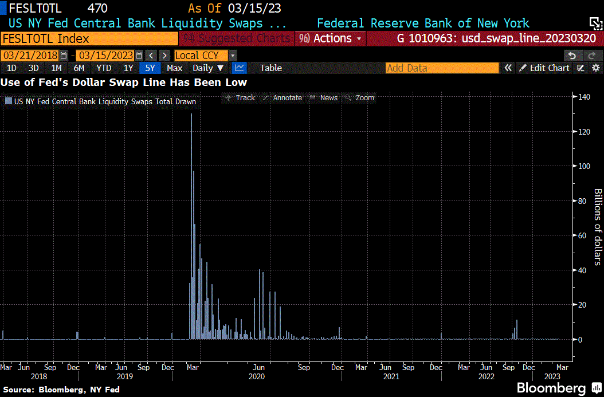
Task: Open chart settings gear icon
Action: [x=596, y=68]
